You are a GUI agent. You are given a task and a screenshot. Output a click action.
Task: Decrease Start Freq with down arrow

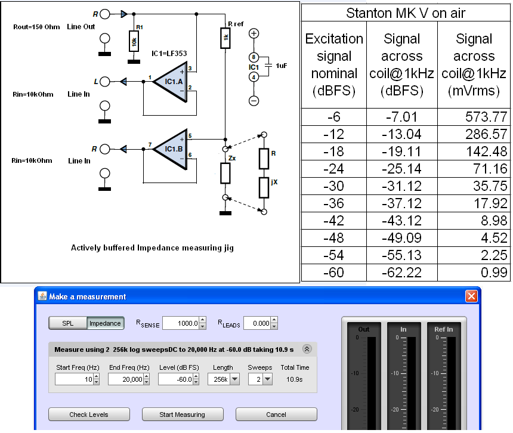coord(96,382)
